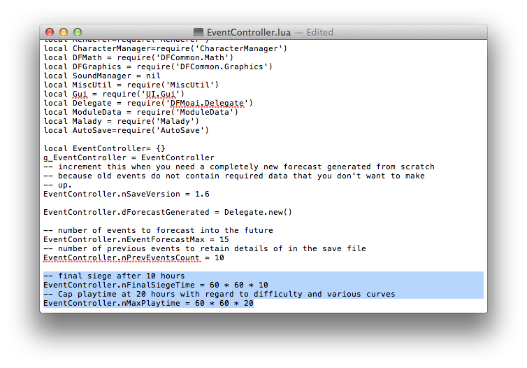Place cursor on the nSaveVersion = 1.6 line
Image resolution: width=527 pixels, height=368 pixels.
[126, 194]
